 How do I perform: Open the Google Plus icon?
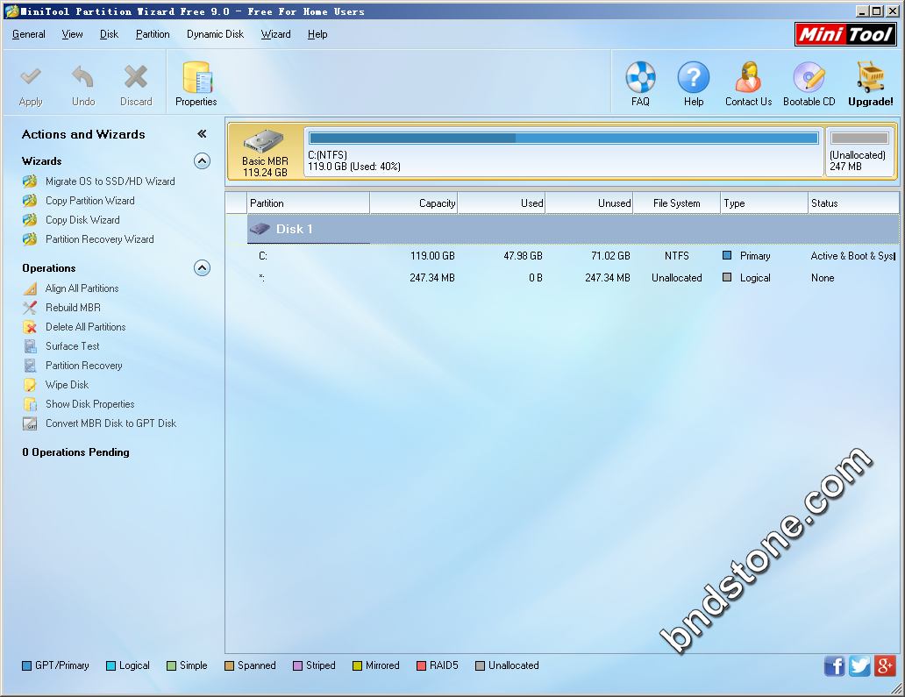pyautogui.click(x=885, y=665)
